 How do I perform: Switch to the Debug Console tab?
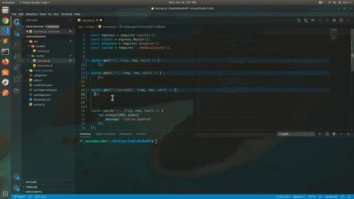click(105, 134)
